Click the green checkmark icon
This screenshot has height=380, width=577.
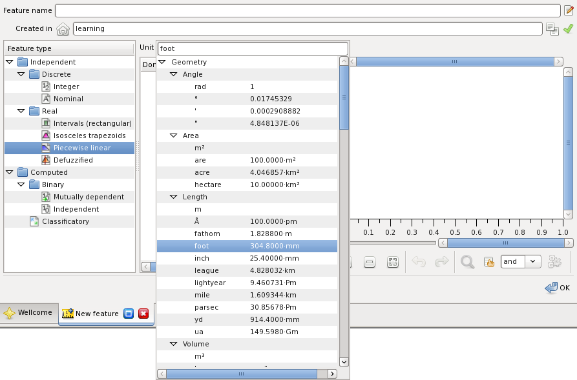[568, 28]
